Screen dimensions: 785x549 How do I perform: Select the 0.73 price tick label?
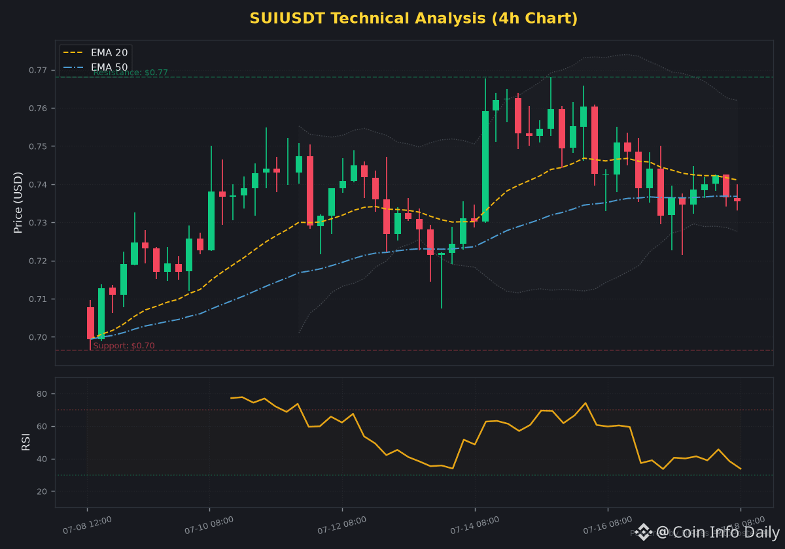coord(38,223)
